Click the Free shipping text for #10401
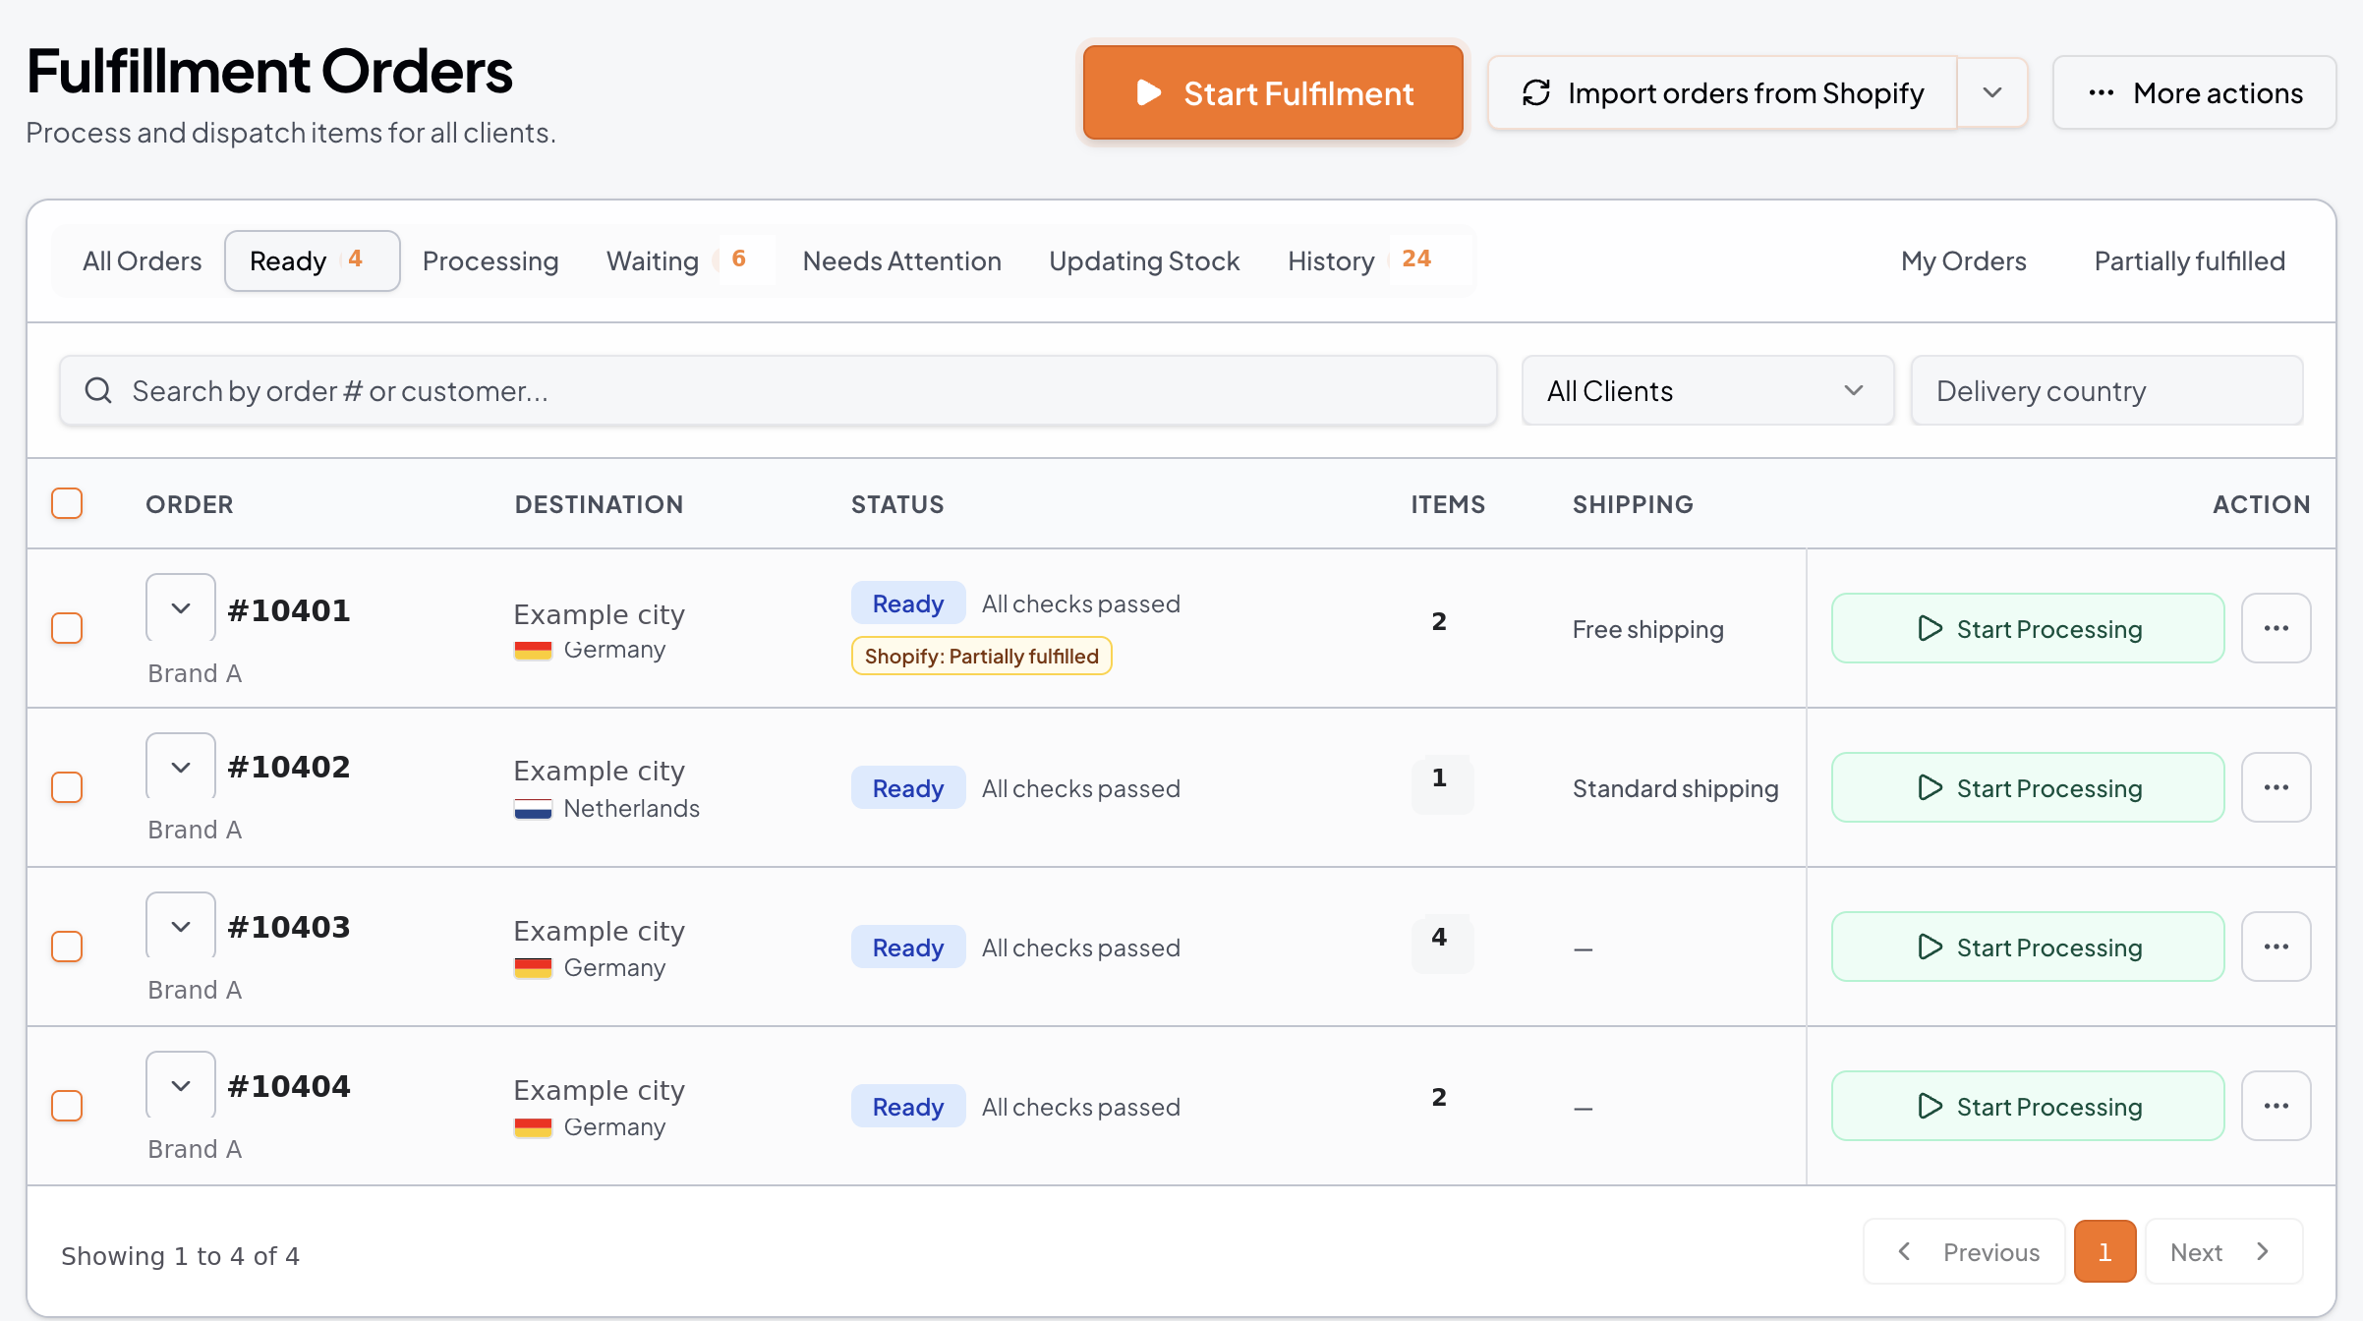The height and width of the screenshot is (1321, 2363). 1648,629
